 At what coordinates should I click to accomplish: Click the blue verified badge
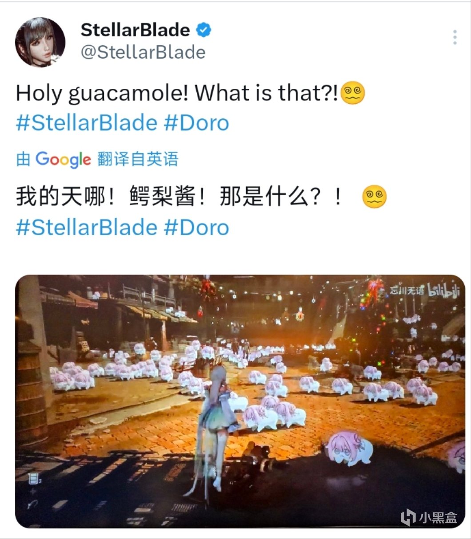click(204, 30)
